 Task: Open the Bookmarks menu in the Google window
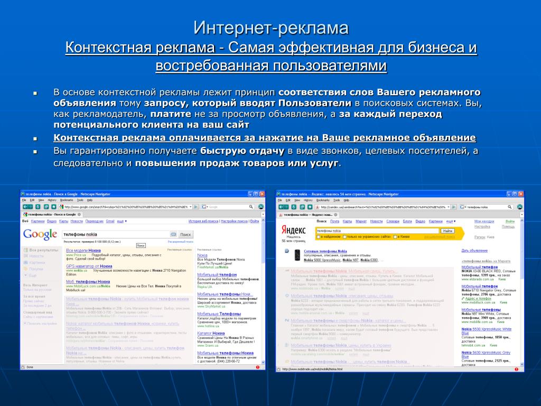tap(67, 200)
